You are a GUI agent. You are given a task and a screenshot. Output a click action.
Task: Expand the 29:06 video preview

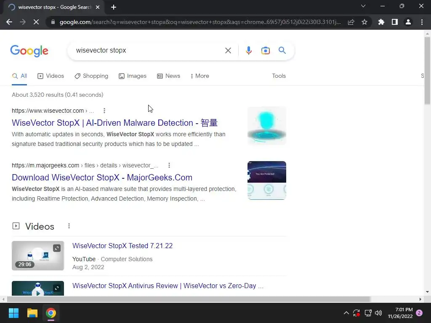pyautogui.click(x=57, y=248)
